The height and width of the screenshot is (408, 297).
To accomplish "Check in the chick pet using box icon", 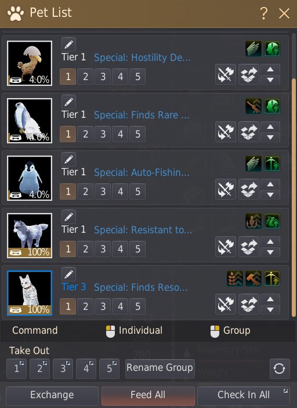I will point(249,74).
